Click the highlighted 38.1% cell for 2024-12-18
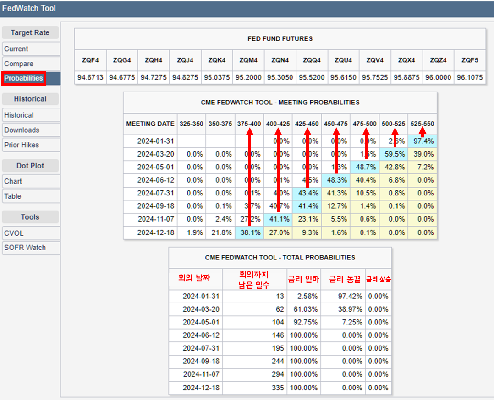Viewport: 494px width, 400px height. tap(250, 232)
